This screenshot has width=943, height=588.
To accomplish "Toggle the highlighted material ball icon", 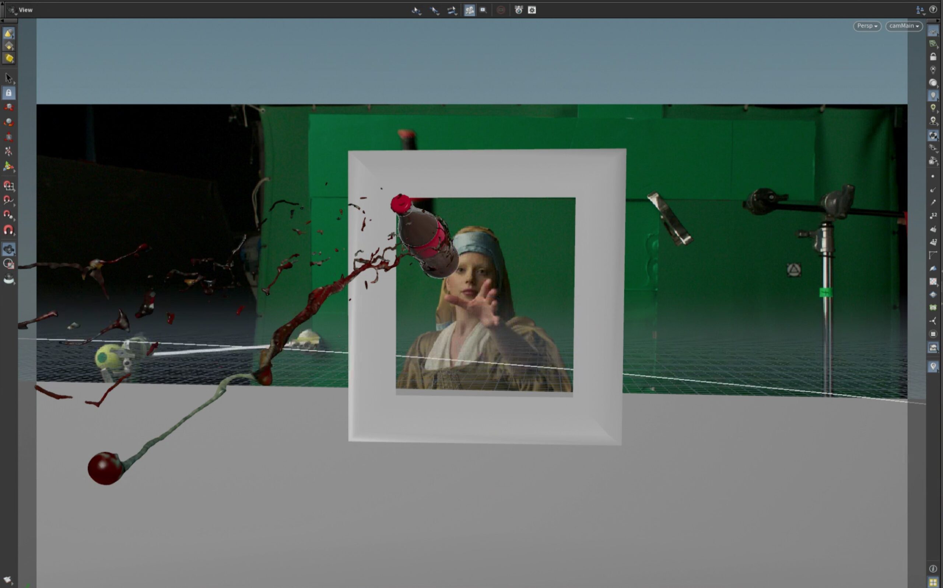I will [x=933, y=135].
